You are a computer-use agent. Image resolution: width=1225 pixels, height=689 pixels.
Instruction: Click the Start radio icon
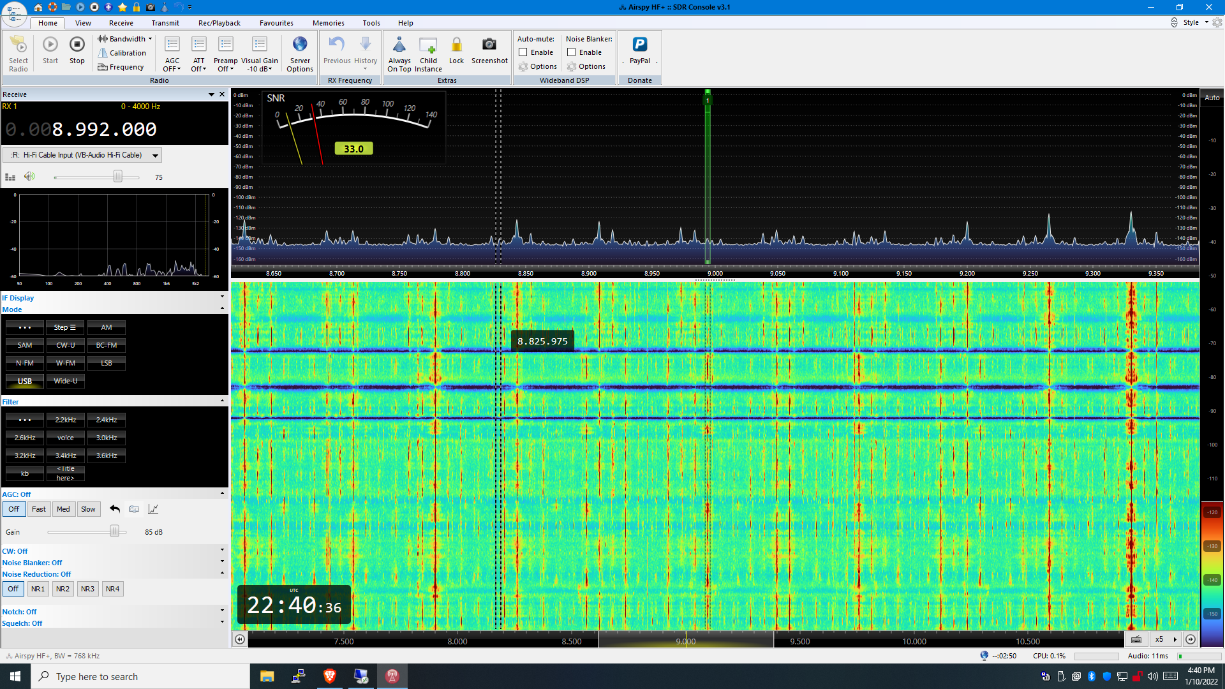(50, 45)
